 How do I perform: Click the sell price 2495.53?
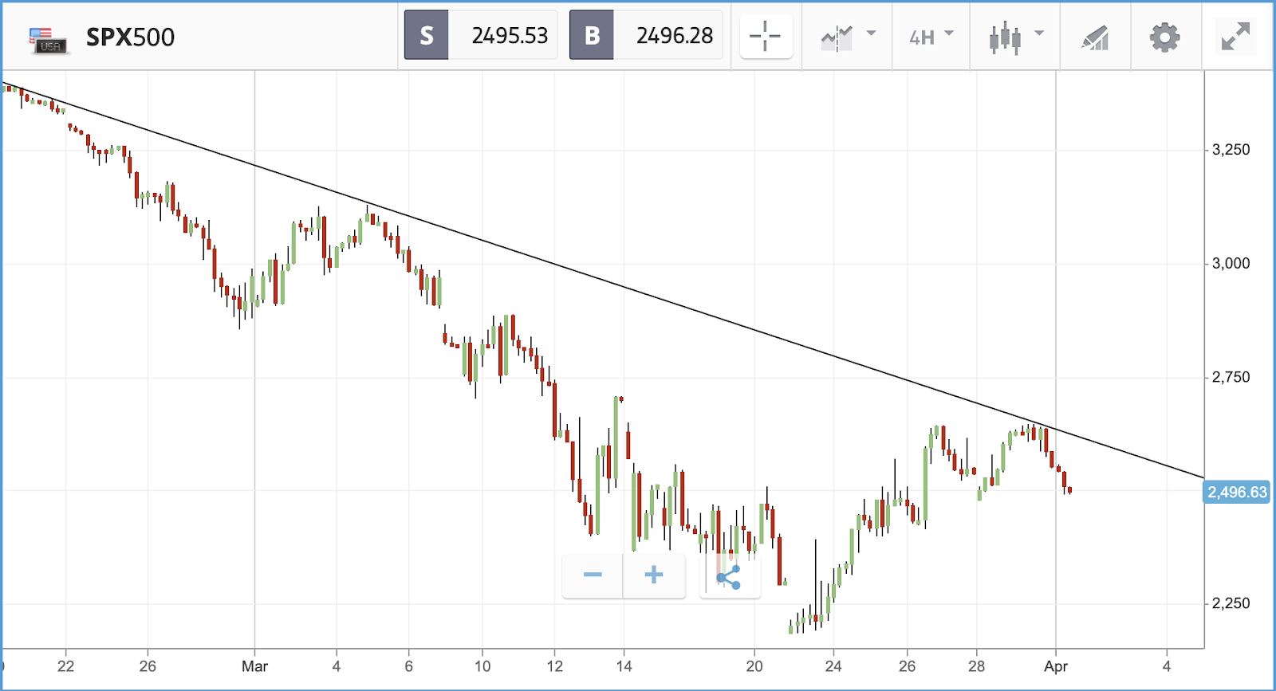pyautogui.click(x=510, y=36)
